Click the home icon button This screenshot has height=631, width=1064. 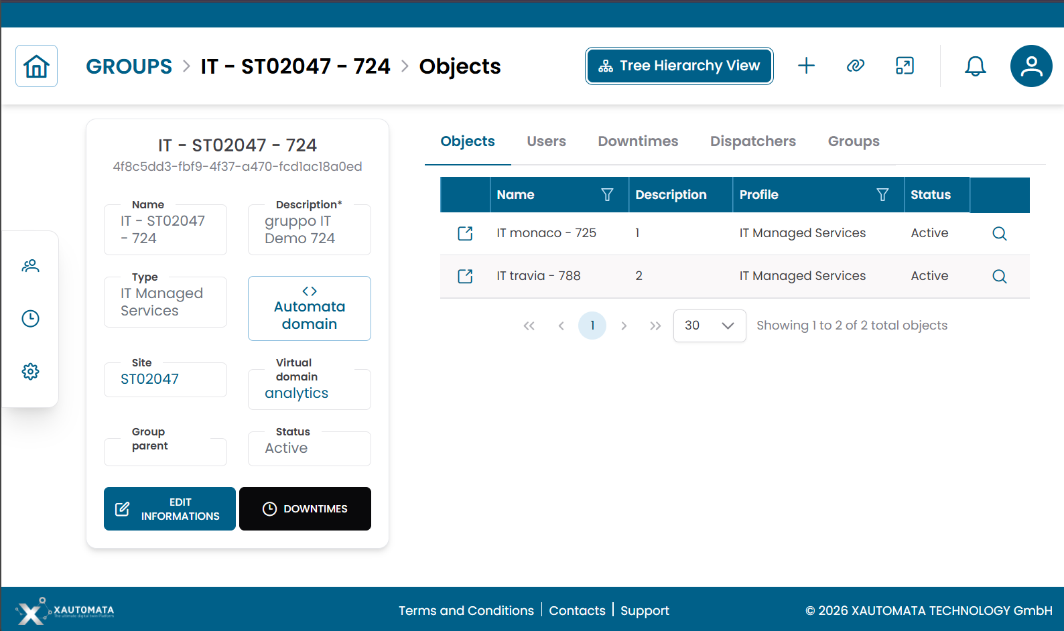pos(36,66)
